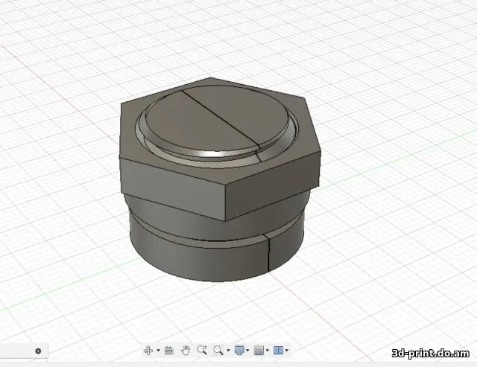Expand the Display Settings dropdown arrow
The image size is (477, 367).
pos(248,351)
